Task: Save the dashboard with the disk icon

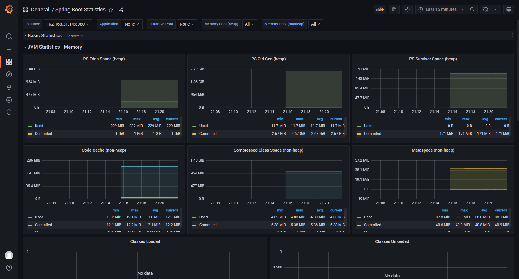Action: point(394,9)
